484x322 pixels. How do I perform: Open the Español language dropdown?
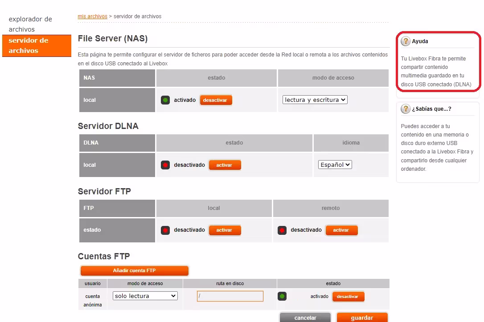(x=335, y=165)
